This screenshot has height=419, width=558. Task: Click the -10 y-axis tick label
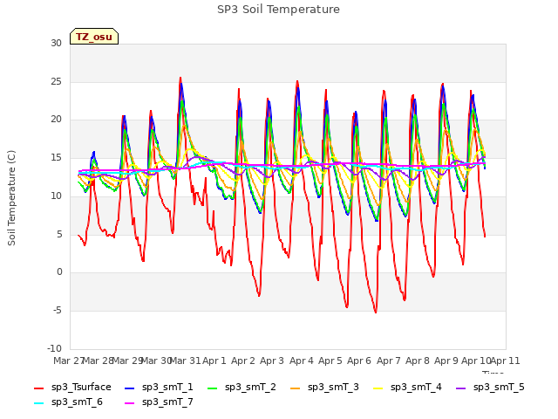55,348
